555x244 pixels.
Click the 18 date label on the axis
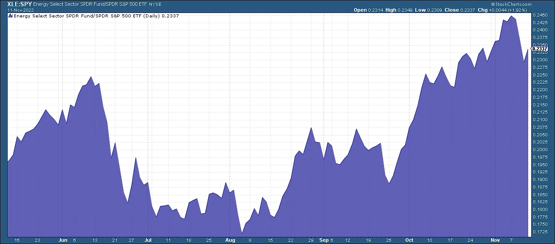point(188,240)
